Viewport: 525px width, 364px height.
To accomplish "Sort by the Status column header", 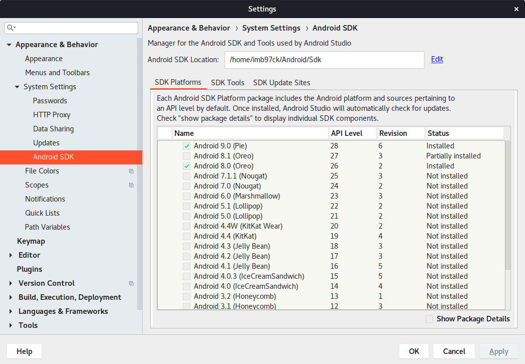I will [x=465, y=133].
